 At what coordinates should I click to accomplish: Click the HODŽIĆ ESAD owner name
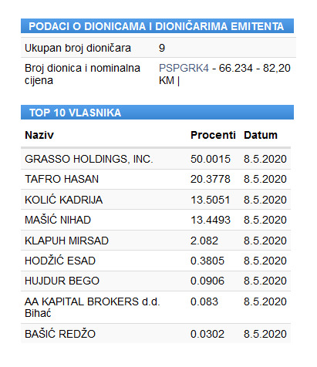[60, 261]
